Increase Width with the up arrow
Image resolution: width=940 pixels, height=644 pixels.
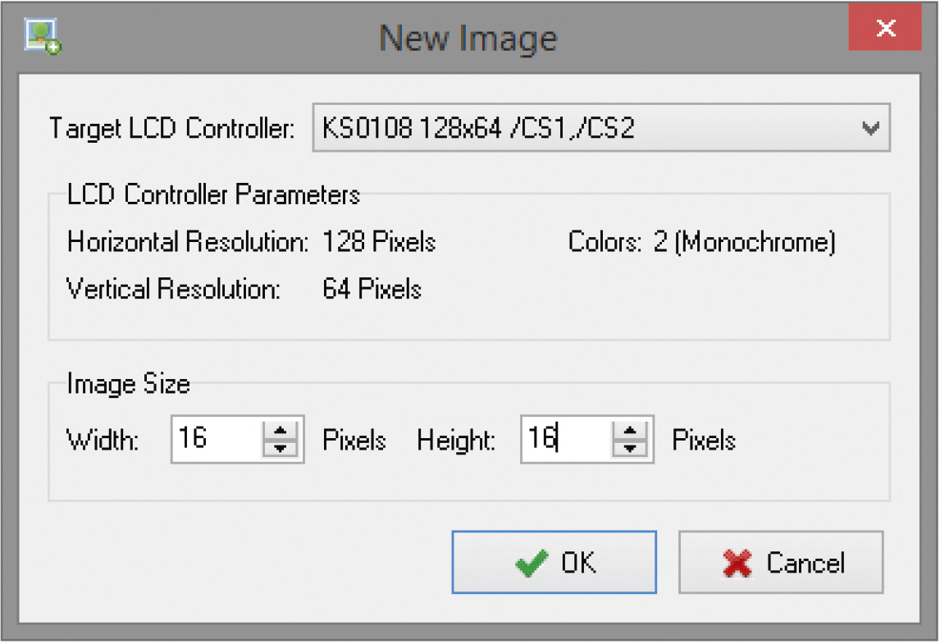(281, 431)
